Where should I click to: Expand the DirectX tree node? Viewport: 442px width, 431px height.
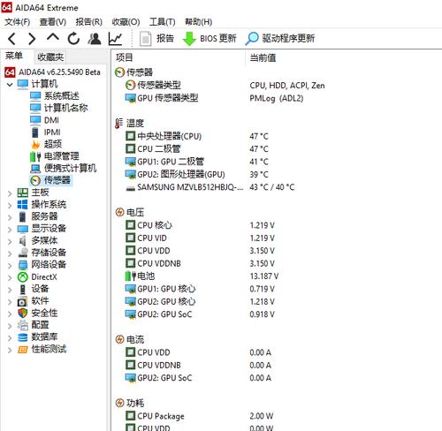tap(10, 277)
